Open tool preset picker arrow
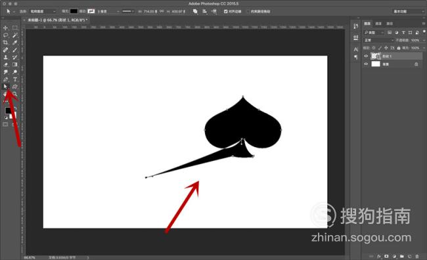The height and width of the screenshot is (260, 427). (x=14, y=12)
